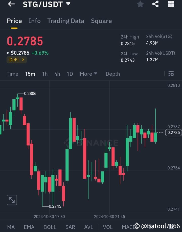Open the EMA indicator option

click(x=29, y=227)
